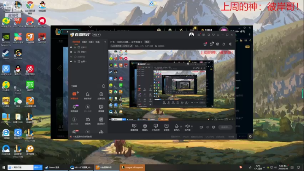Switch to the first (orange) scene tab
Viewport: 304px width, 171px height.
[x=76, y=42]
